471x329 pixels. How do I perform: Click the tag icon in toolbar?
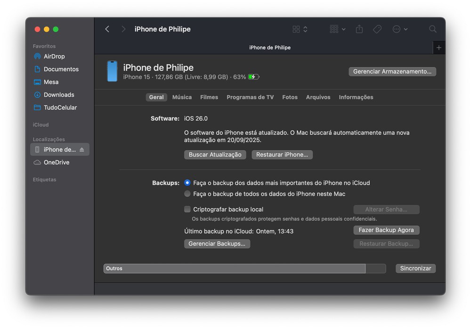point(377,29)
